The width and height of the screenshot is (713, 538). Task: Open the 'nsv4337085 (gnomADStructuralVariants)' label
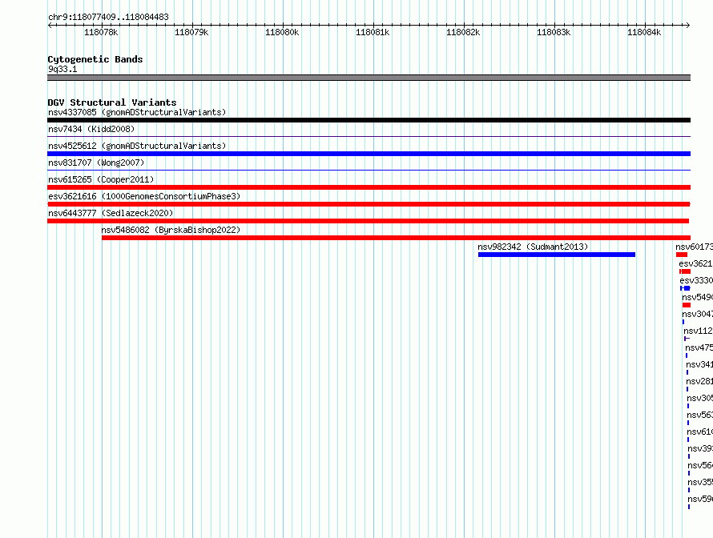[137, 112]
